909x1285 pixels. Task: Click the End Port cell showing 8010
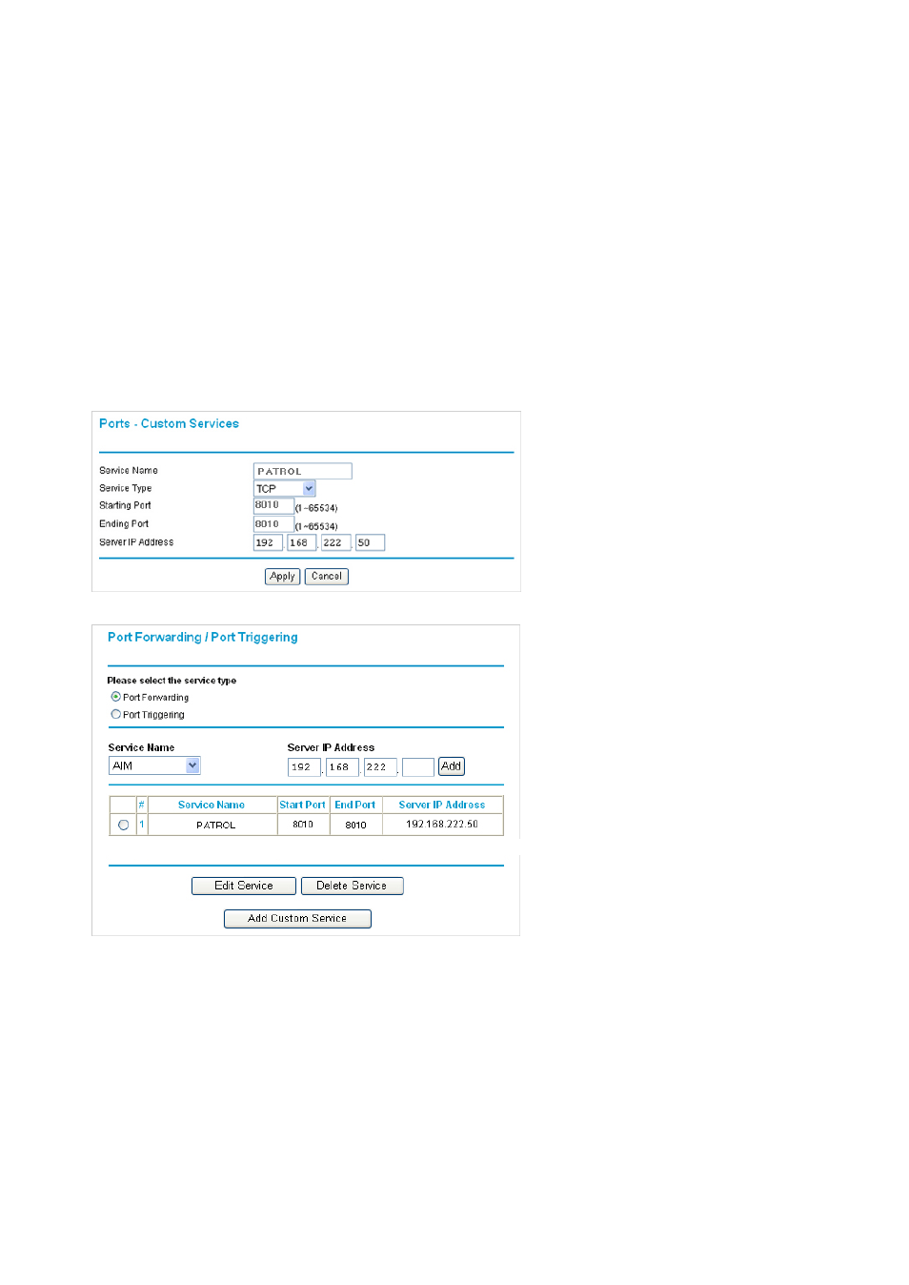click(x=355, y=825)
